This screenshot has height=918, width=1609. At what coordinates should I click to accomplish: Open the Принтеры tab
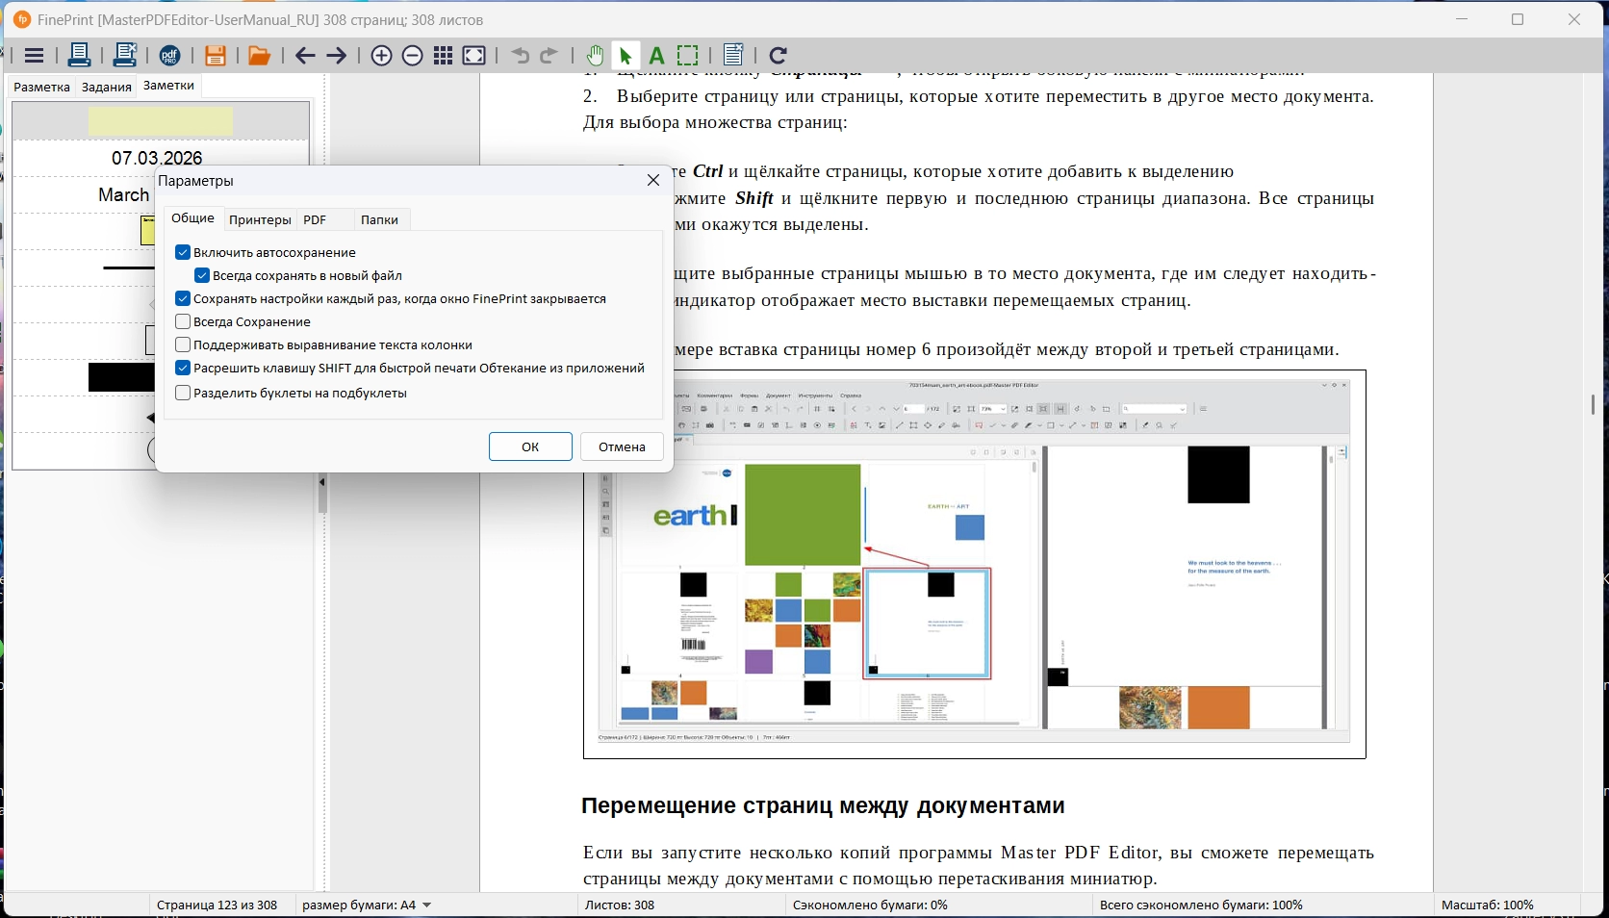point(260,219)
